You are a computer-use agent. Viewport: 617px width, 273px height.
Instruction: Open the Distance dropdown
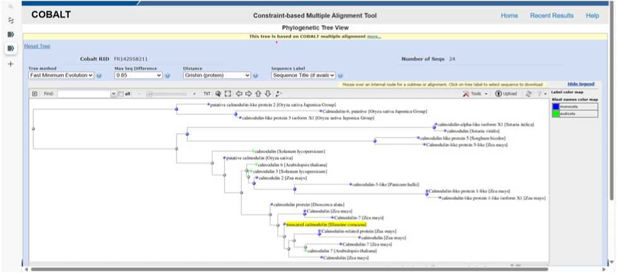[x=217, y=75]
